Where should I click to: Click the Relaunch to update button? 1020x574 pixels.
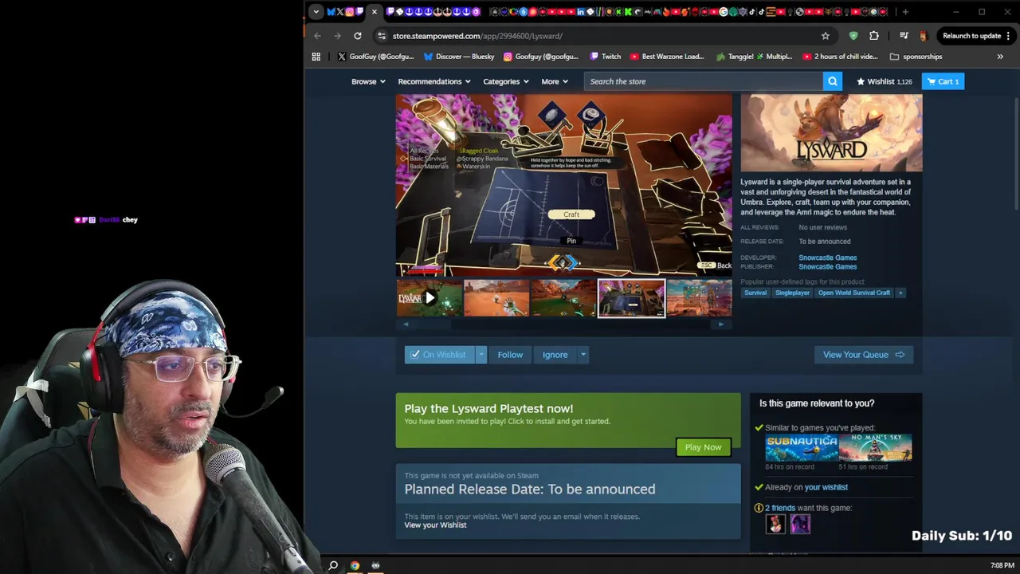(975, 36)
